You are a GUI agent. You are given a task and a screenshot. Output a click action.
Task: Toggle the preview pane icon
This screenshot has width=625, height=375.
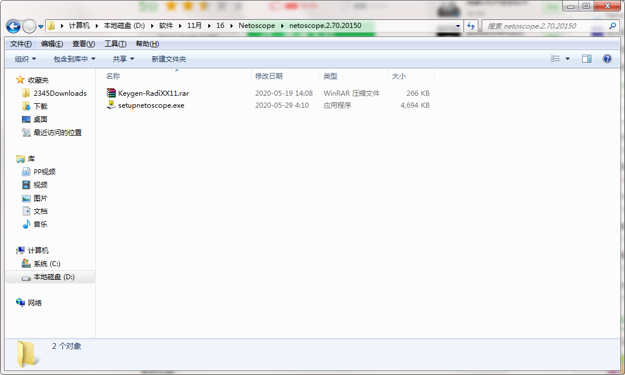click(586, 59)
